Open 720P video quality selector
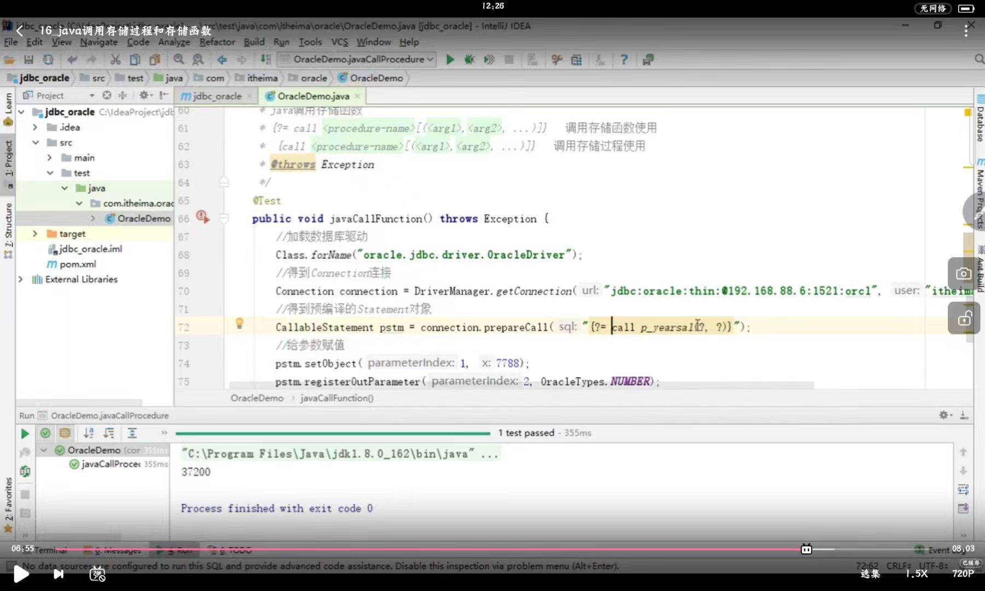 (963, 574)
